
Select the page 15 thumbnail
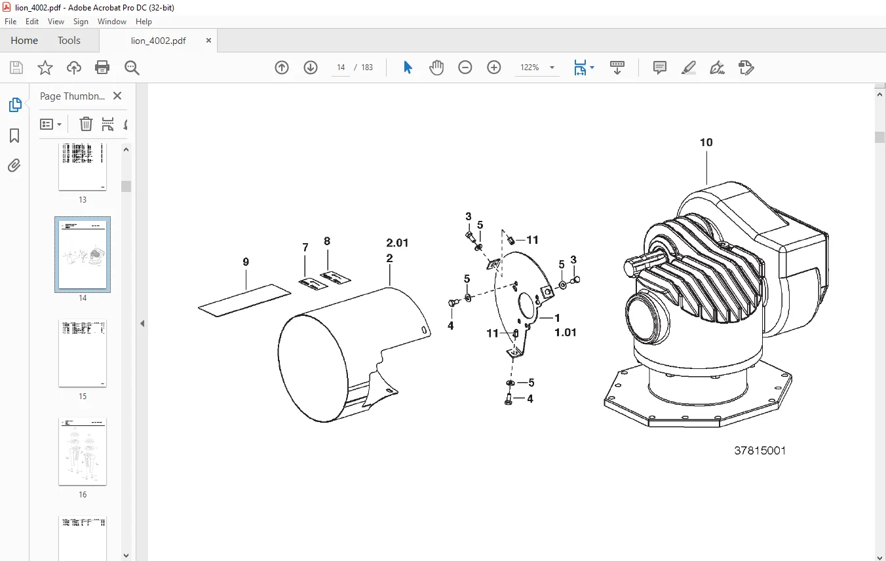point(83,353)
